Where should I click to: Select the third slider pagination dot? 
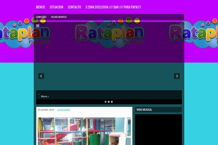tap(112, 102)
